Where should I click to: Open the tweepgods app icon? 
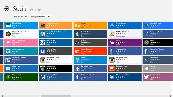[x=43, y=68]
